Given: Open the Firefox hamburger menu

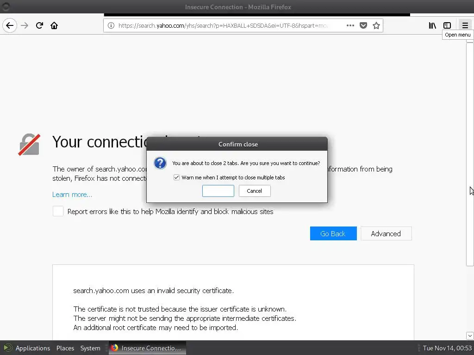Looking at the screenshot, I should (x=465, y=26).
